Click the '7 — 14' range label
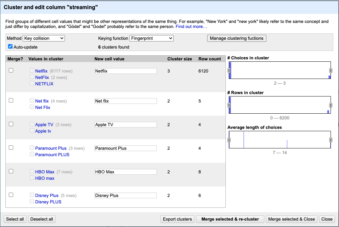Screen dimensions: 339x227 tap(280, 152)
